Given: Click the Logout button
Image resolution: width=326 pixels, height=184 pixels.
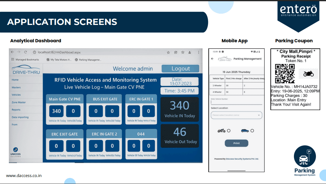Looking at the screenshot, I should click(180, 69).
